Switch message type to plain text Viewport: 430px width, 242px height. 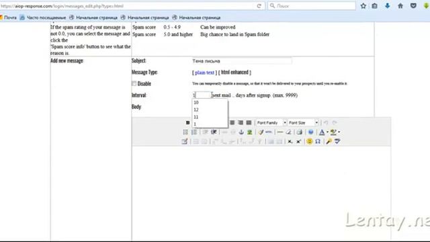[x=204, y=73]
